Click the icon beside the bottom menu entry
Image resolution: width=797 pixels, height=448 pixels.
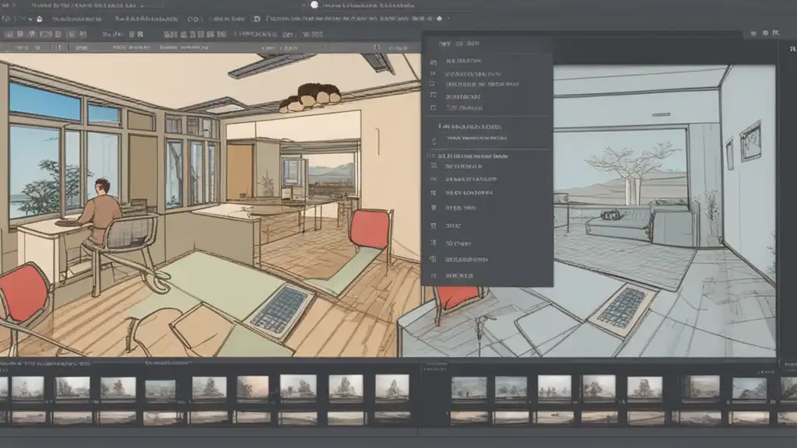click(433, 275)
